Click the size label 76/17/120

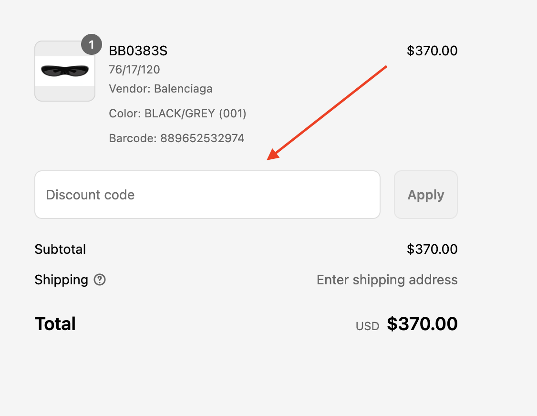click(x=134, y=70)
